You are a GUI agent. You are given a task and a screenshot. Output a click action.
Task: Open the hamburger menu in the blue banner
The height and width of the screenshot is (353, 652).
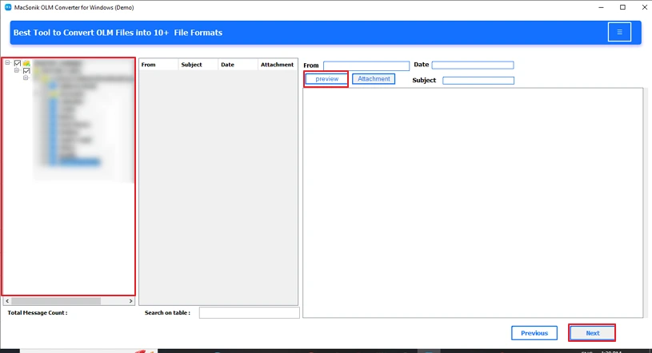click(618, 32)
